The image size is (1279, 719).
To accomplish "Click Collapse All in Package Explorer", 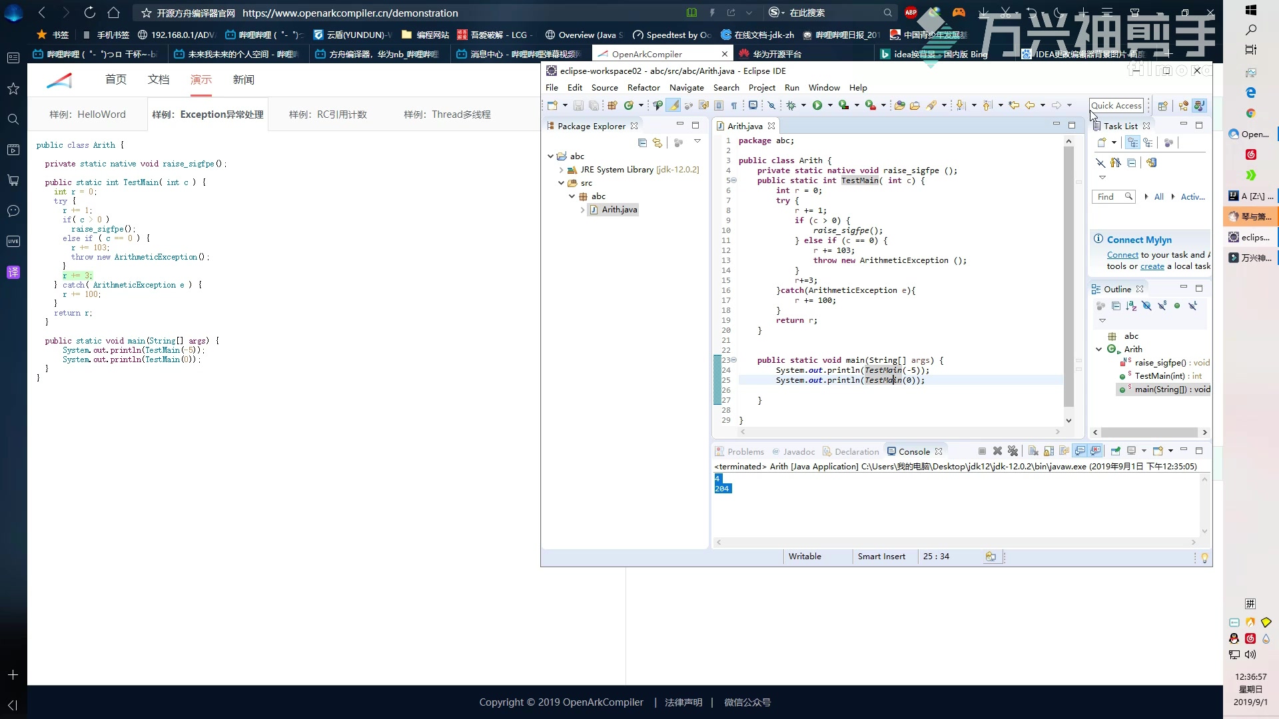I will [642, 142].
